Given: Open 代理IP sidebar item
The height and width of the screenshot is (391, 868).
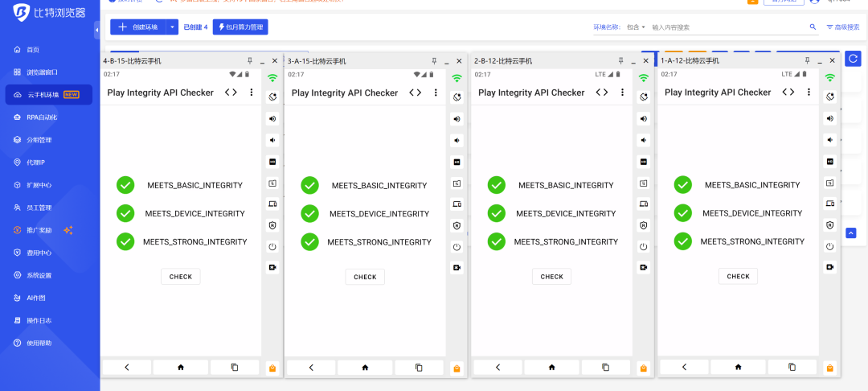Looking at the screenshot, I should (x=49, y=163).
